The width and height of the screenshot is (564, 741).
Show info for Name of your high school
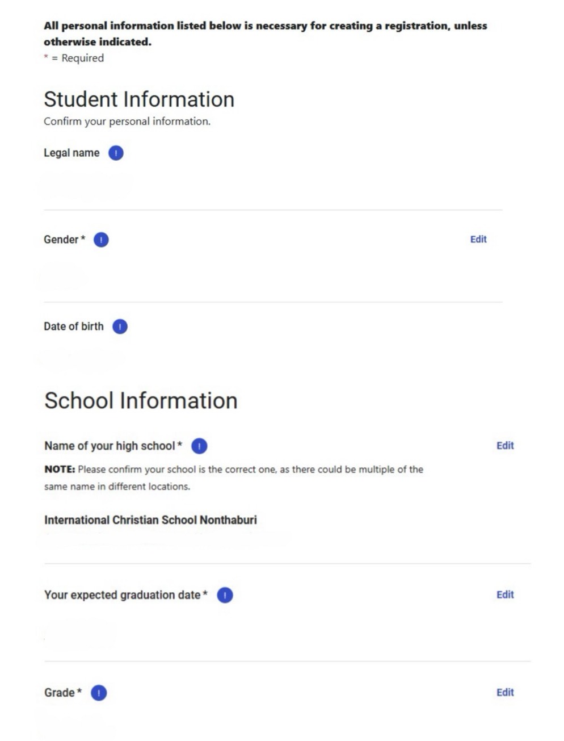199,446
